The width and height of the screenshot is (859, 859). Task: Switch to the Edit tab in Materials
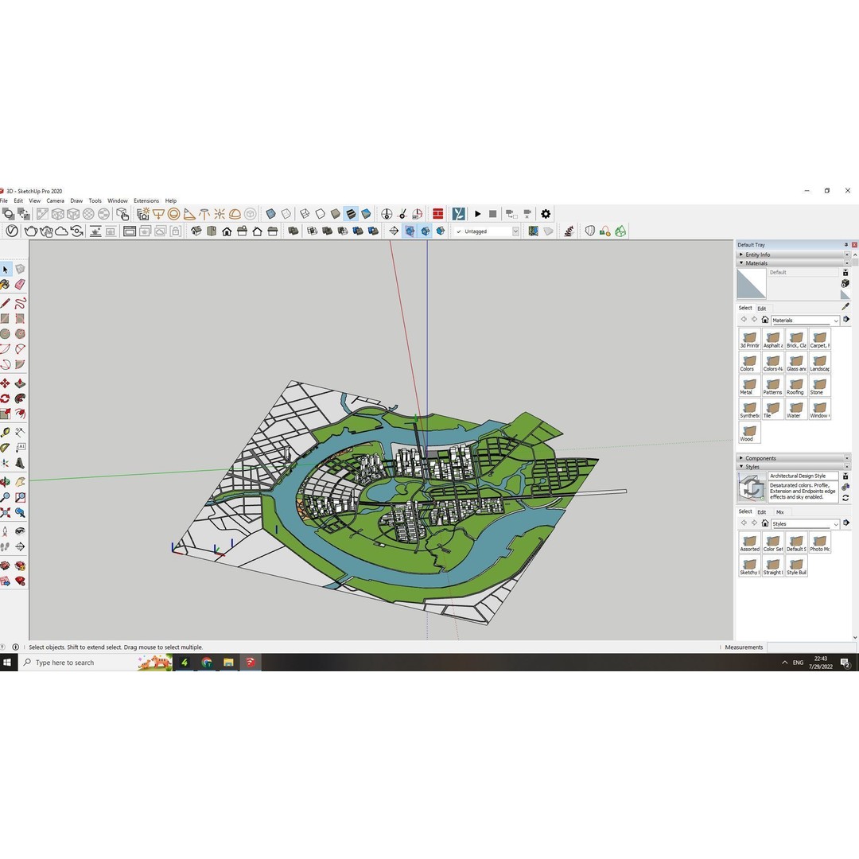pyautogui.click(x=762, y=308)
